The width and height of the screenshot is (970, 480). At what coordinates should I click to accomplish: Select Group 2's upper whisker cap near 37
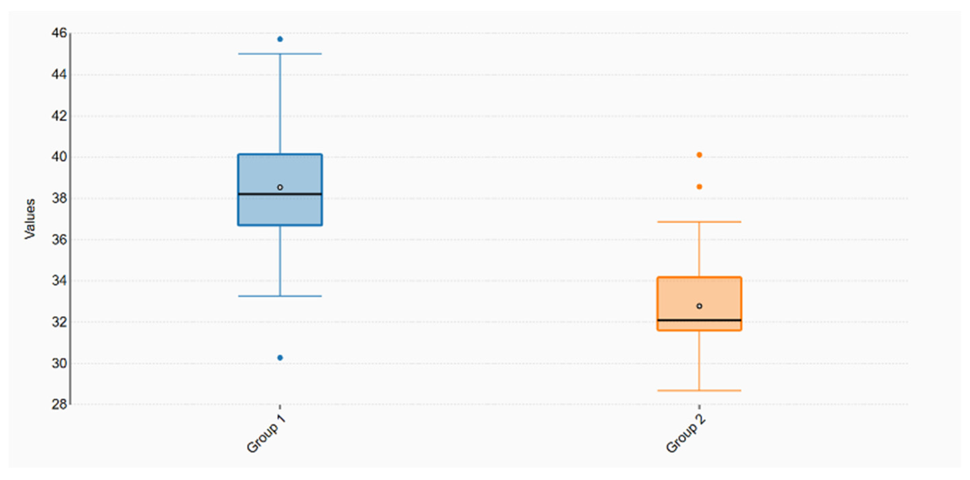click(699, 222)
